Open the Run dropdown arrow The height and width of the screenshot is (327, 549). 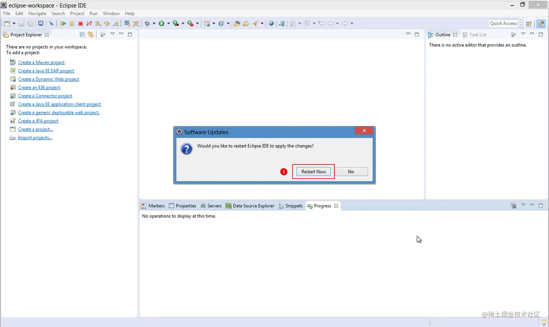pos(168,24)
